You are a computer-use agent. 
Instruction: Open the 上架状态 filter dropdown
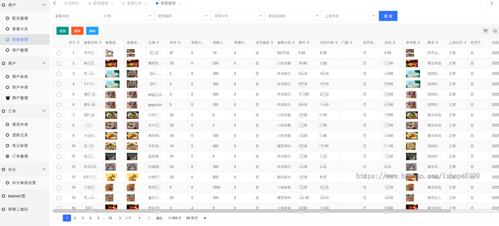pos(349,16)
